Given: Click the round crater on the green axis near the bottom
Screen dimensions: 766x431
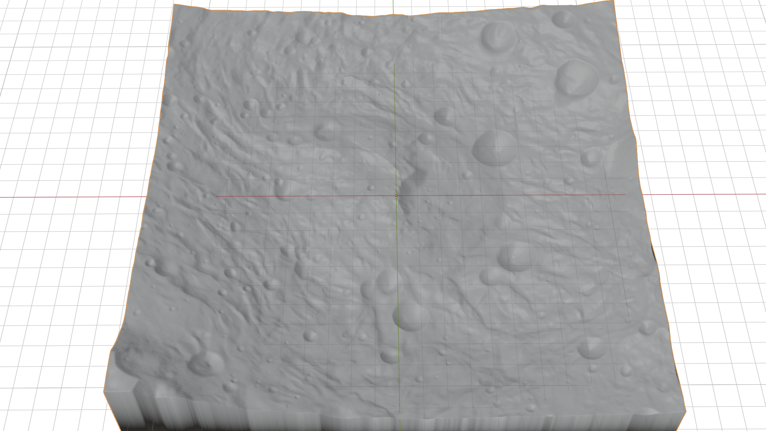Looking at the screenshot, I should (408, 317).
